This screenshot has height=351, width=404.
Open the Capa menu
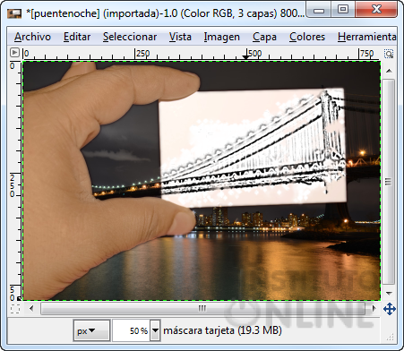pyautogui.click(x=264, y=37)
